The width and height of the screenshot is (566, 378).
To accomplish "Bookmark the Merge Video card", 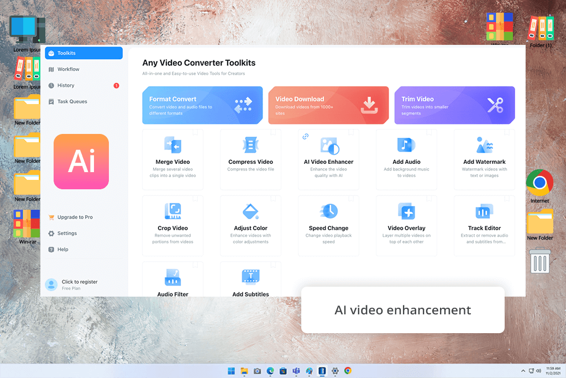I will point(195,133).
